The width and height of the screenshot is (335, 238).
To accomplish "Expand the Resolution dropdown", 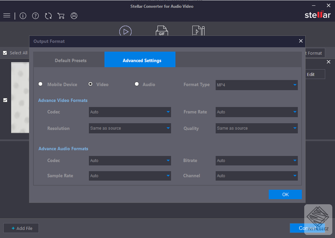I will 130,128.
